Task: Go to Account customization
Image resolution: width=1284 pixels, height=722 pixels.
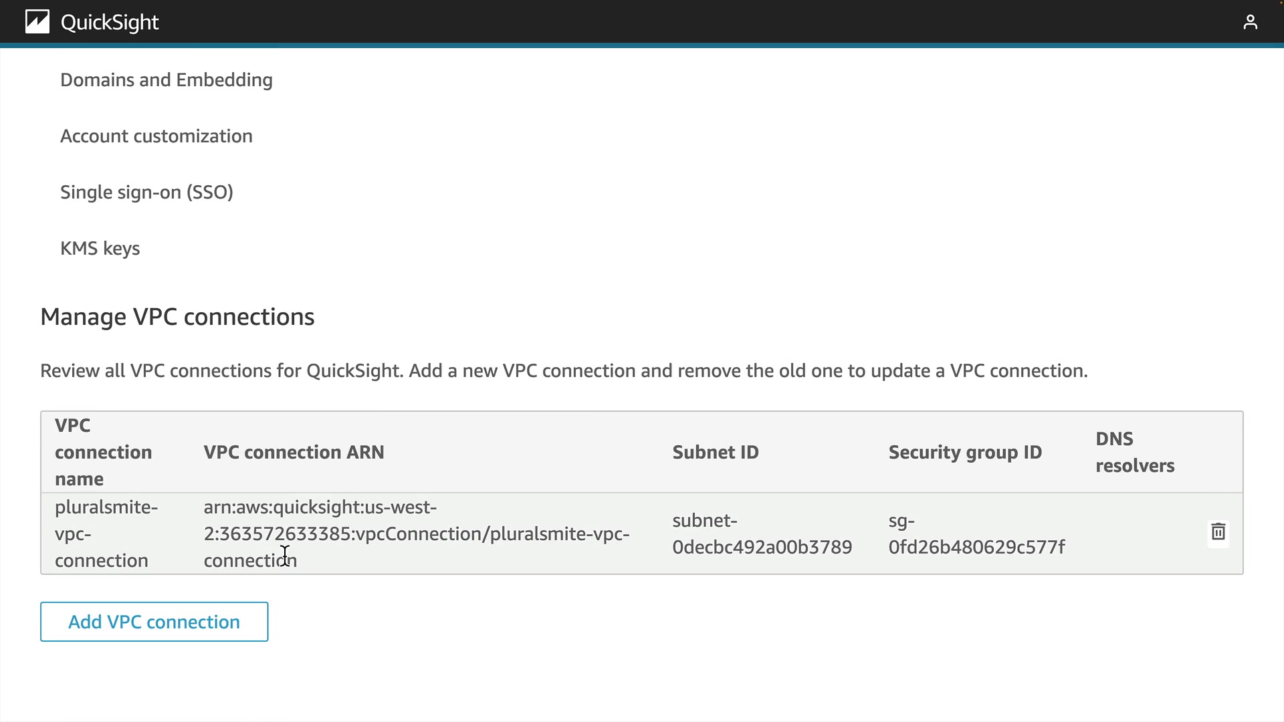Action: (x=156, y=136)
